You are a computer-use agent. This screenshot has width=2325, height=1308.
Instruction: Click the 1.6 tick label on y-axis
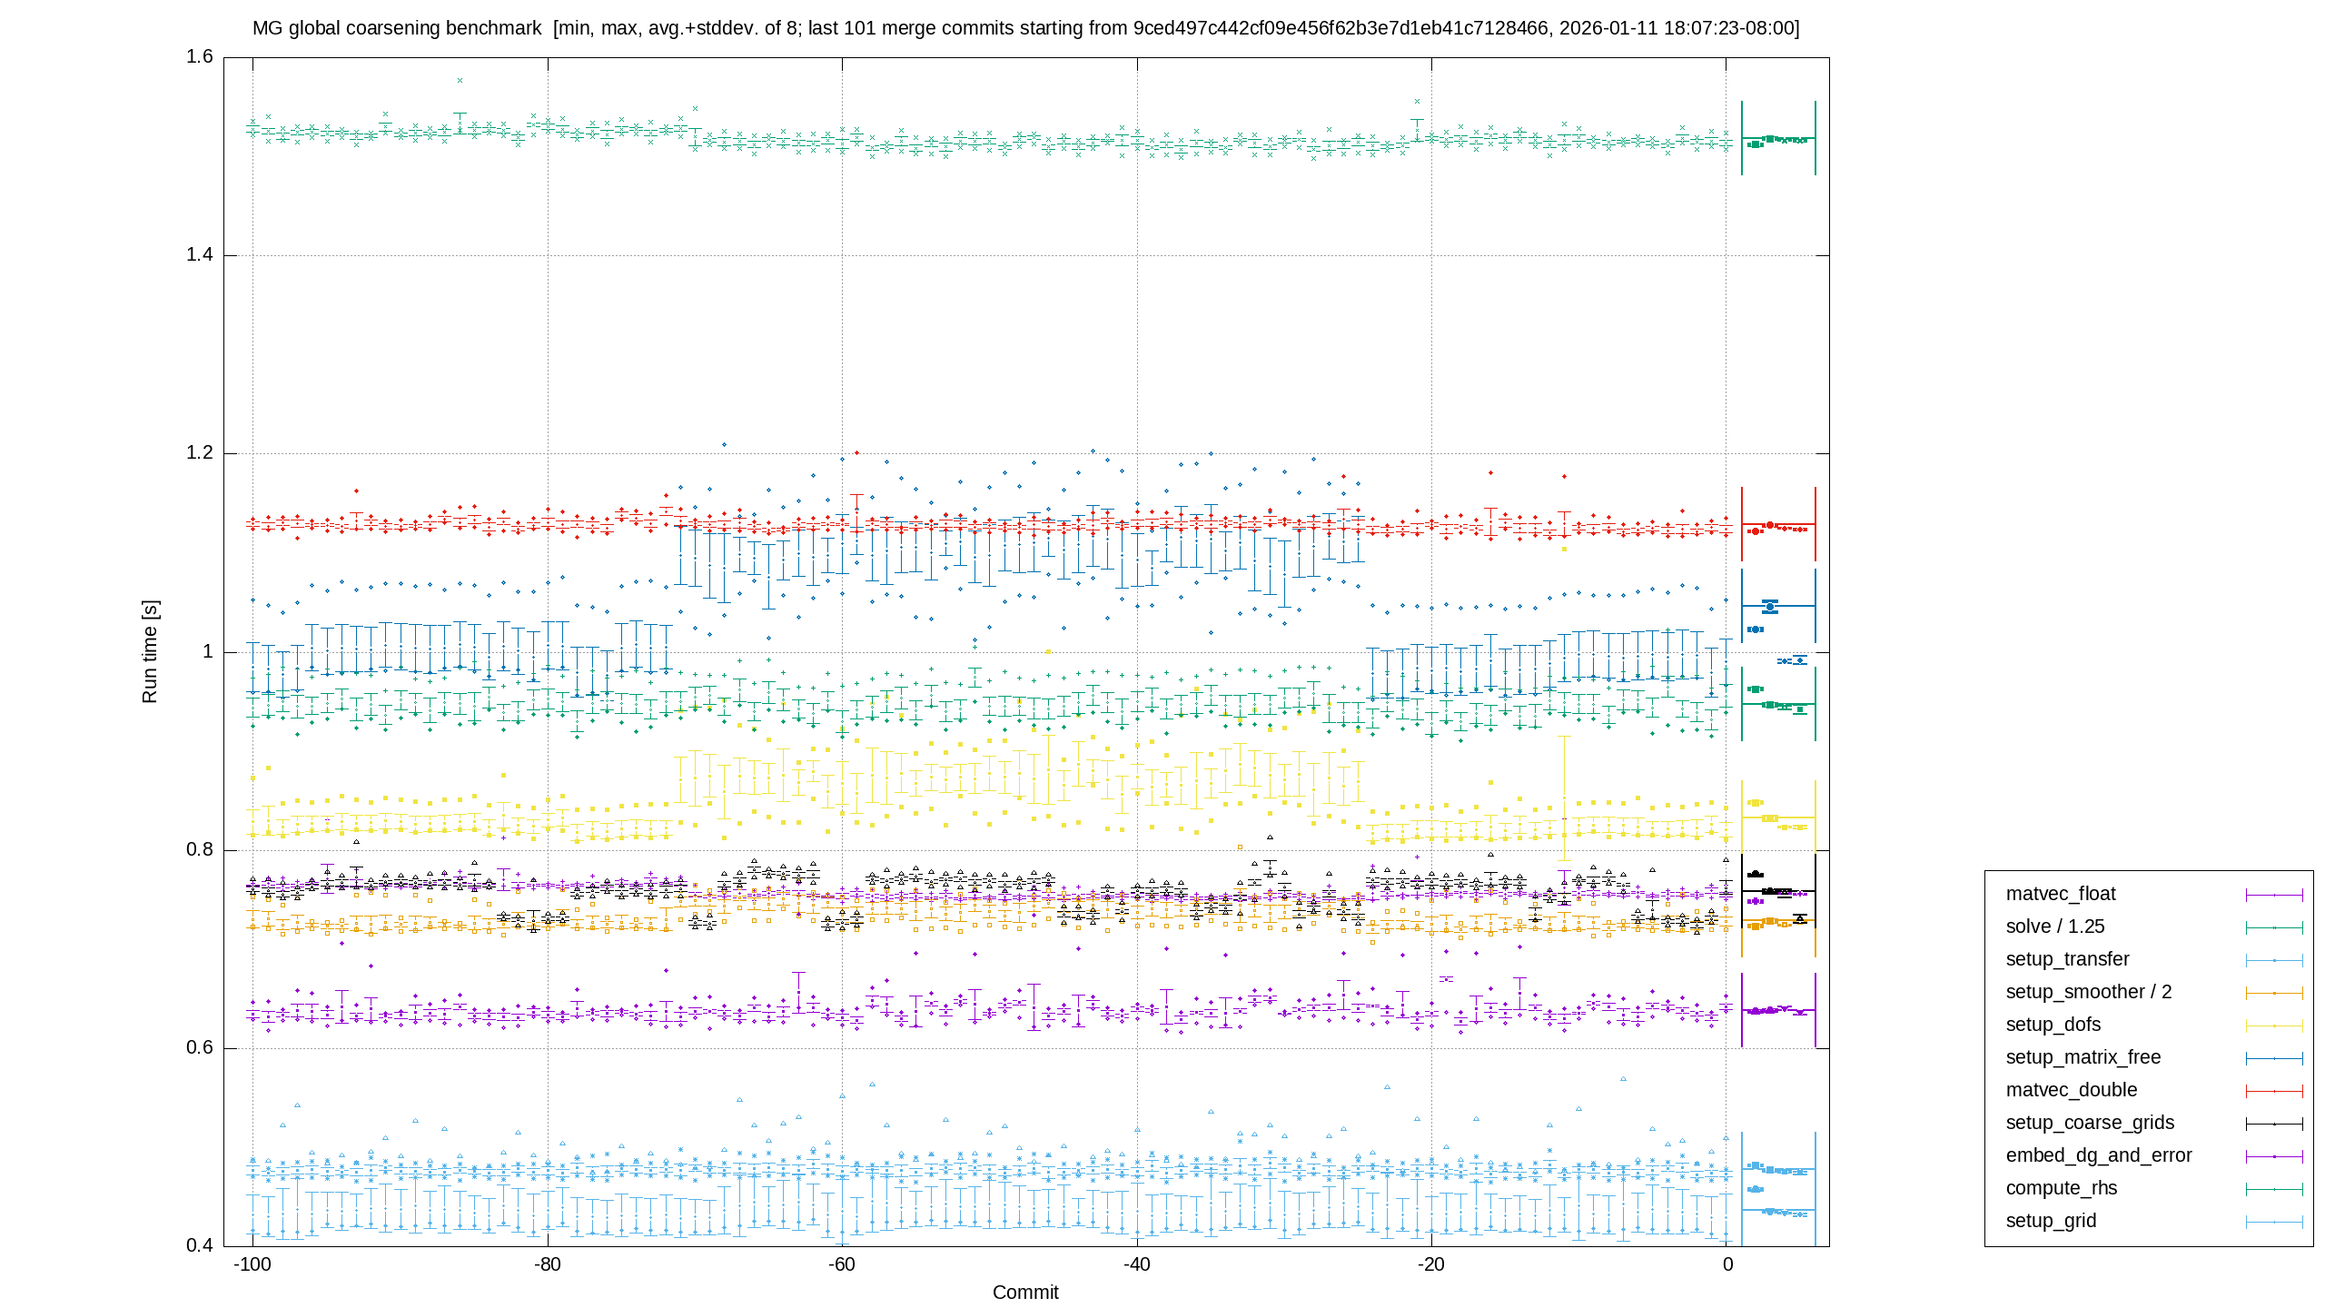[x=199, y=56]
